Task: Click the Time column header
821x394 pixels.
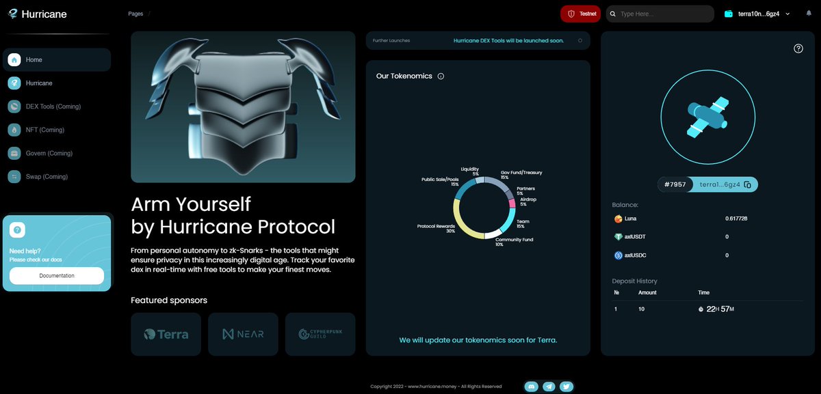Action: pos(704,292)
